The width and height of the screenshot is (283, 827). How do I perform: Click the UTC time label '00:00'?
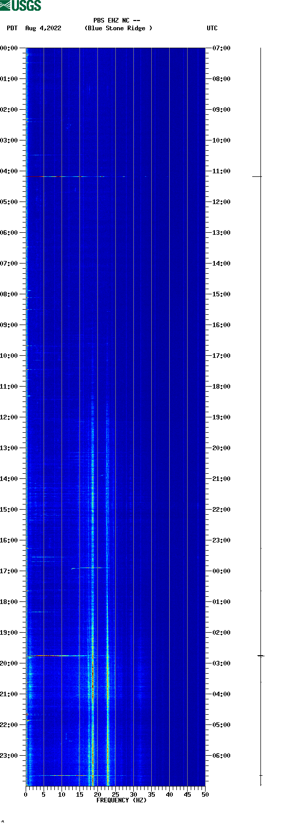tap(221, 571)
